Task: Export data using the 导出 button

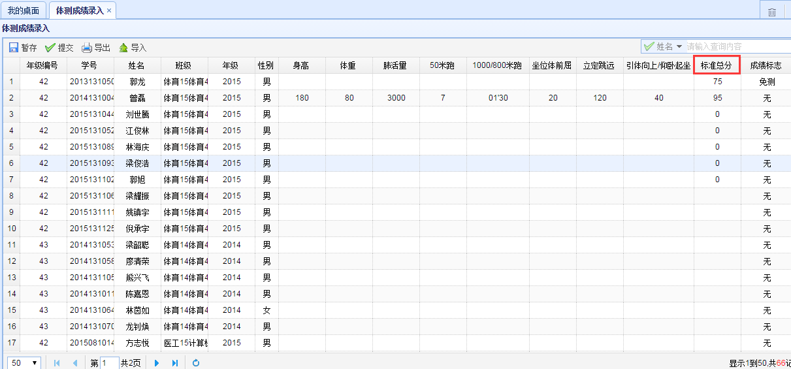Action: [x=95, y=48]
